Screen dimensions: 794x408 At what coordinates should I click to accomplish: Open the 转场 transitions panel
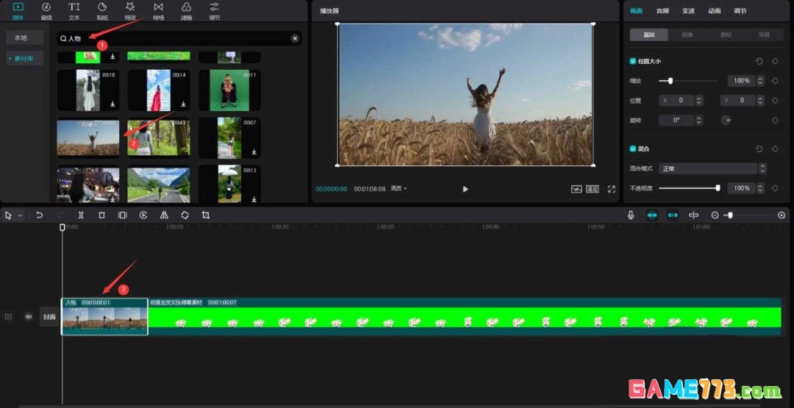pyautogui.click(x=158, y=10)
